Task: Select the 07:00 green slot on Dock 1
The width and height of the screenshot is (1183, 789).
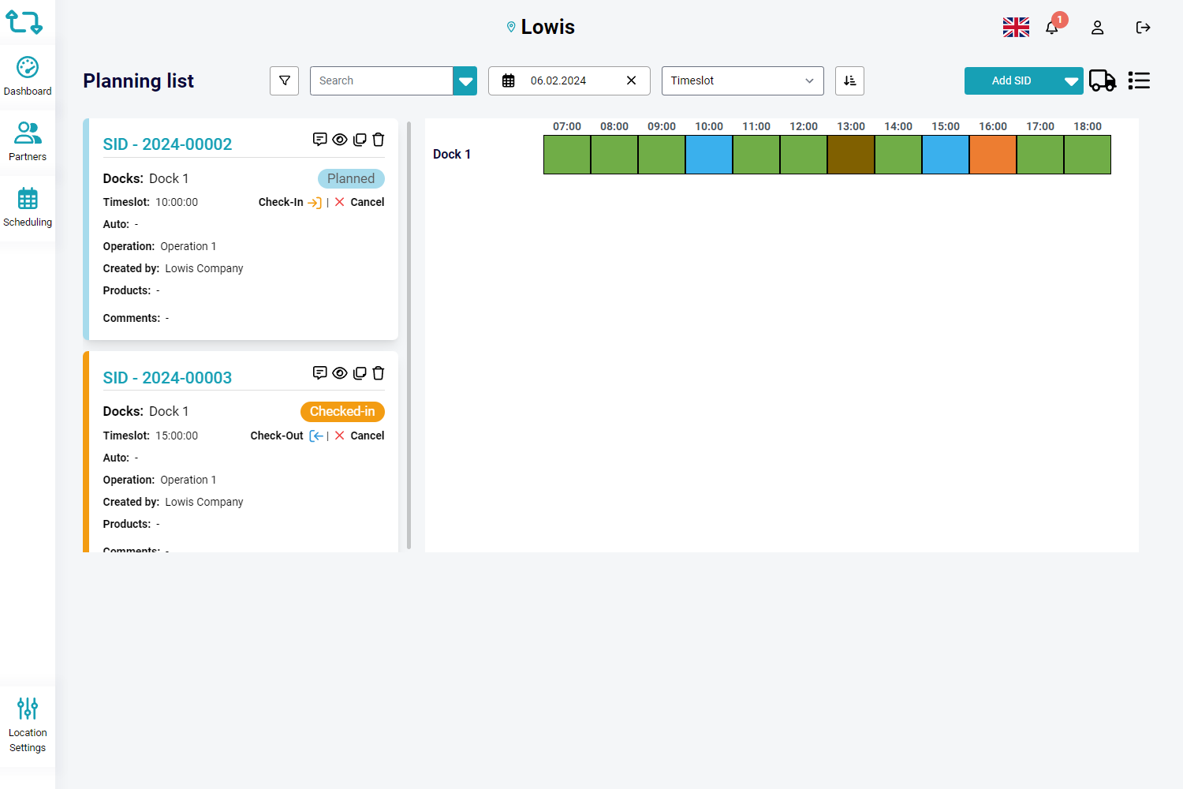Action: [x=567, y=155]
